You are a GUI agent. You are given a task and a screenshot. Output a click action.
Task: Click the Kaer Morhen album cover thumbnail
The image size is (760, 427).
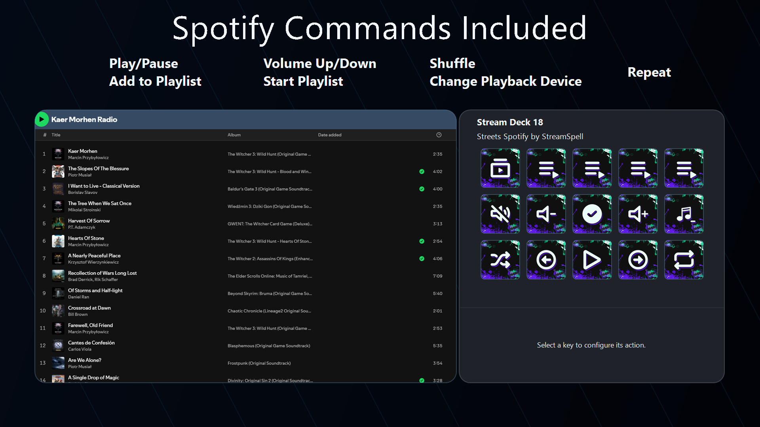click(58, 154)
